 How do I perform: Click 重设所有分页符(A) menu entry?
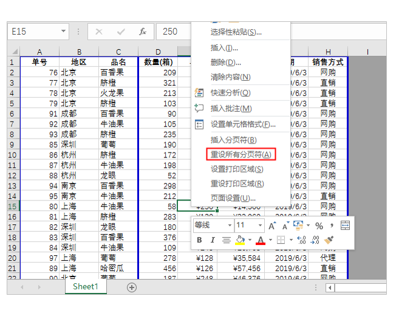click(241, 154)
